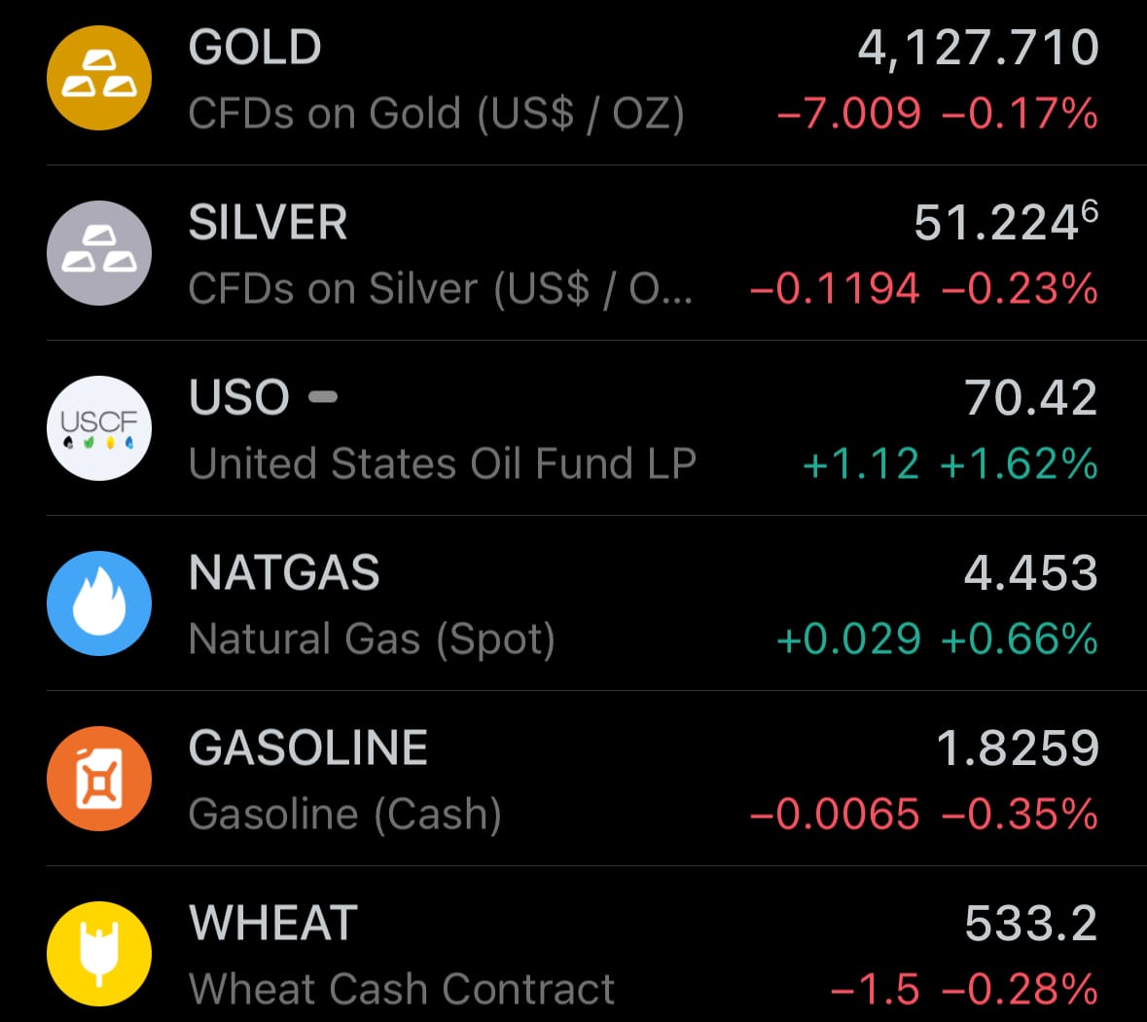Tap the blue natural gas flame icon
The image size is (1147, 1022).
point(99,603)
